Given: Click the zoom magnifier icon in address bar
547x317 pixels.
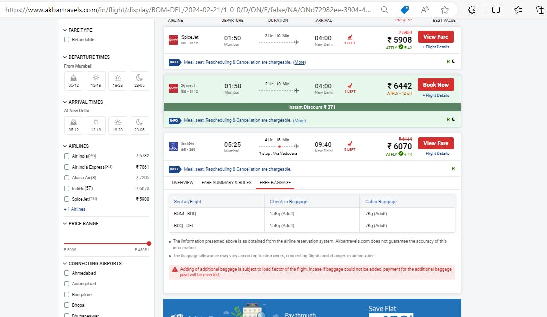Looking at the screenshot, I should 385,10.
